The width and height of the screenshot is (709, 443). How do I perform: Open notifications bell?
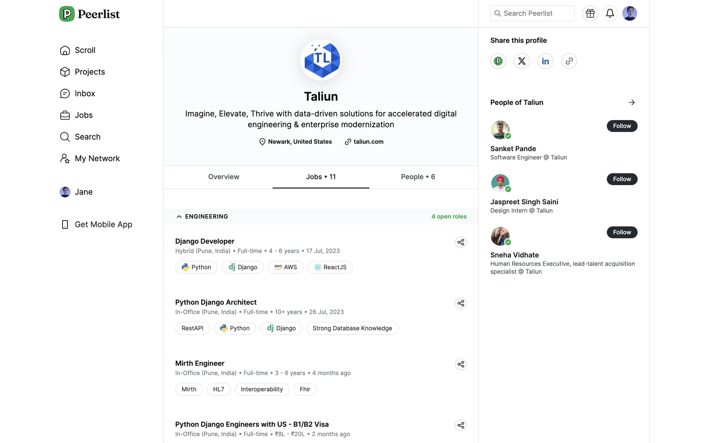[x=610, y=13]
